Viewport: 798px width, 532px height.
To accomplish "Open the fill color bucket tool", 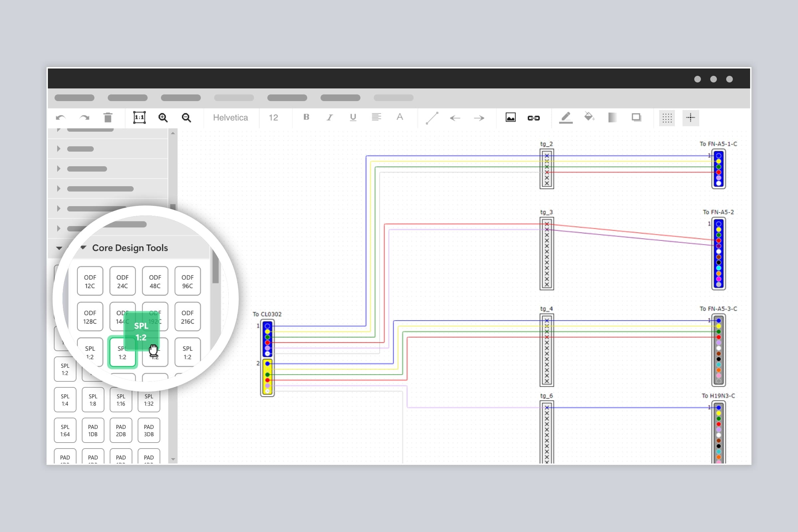I will (589, 117).
